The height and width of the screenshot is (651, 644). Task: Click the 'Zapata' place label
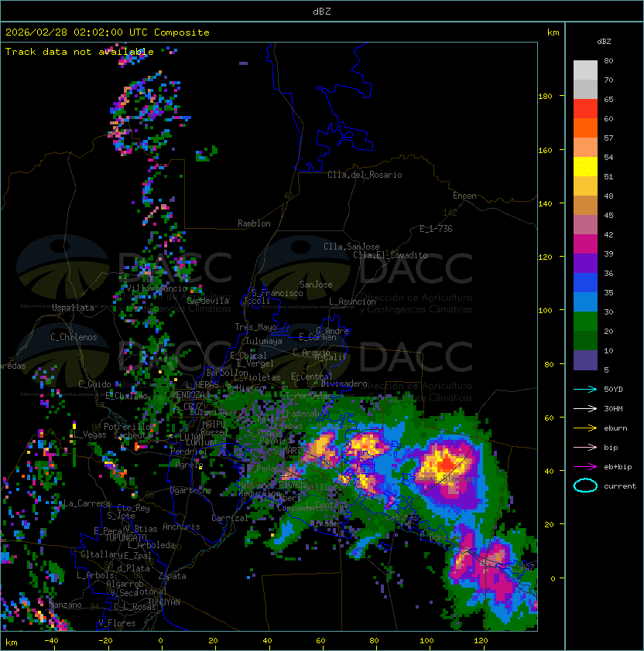(172, 576)
